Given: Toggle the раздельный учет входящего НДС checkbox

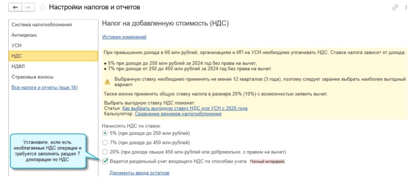Looking at the screenshot, I should (x=105, y=162).
